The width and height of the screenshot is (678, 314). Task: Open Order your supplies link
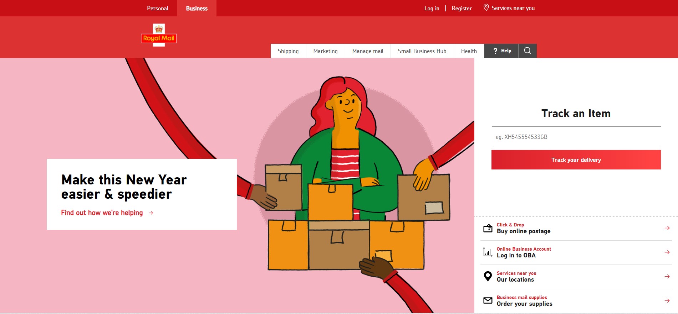(576, 301)
